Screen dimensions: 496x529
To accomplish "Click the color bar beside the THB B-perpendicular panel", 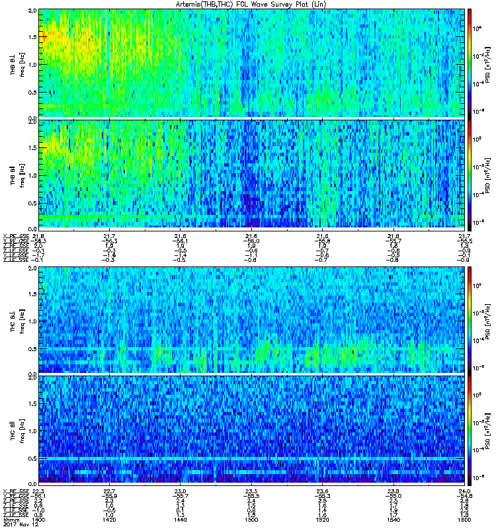I will [x=470, y=64].
